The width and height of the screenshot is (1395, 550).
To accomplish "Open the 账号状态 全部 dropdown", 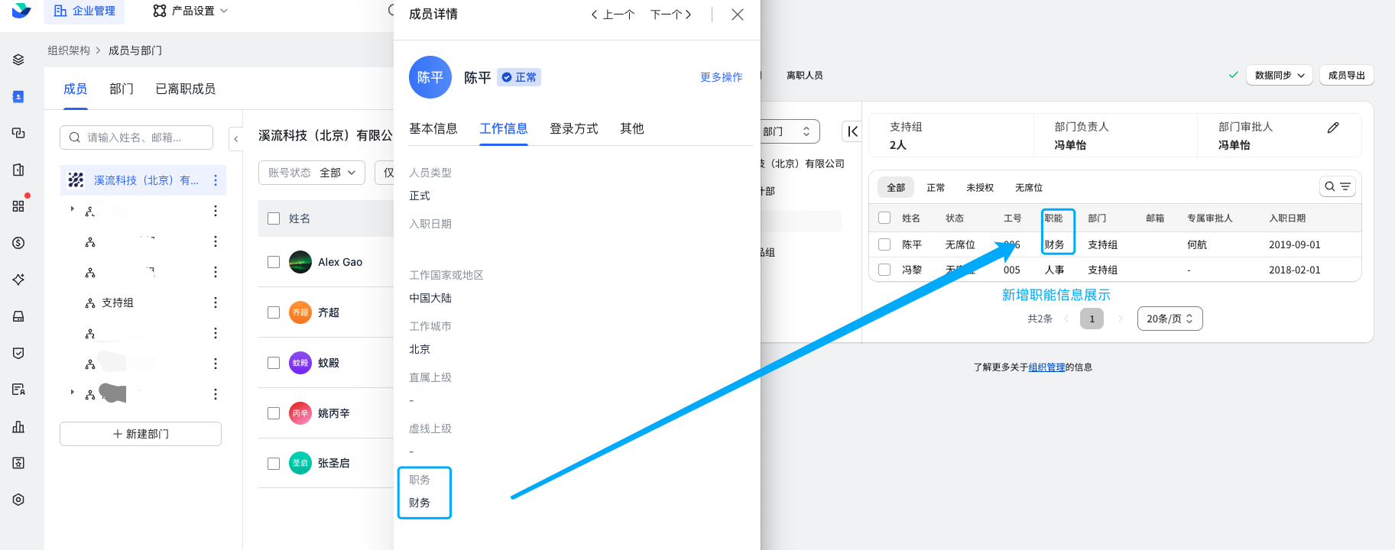I will pyautogui.click(x=312, y=173).
